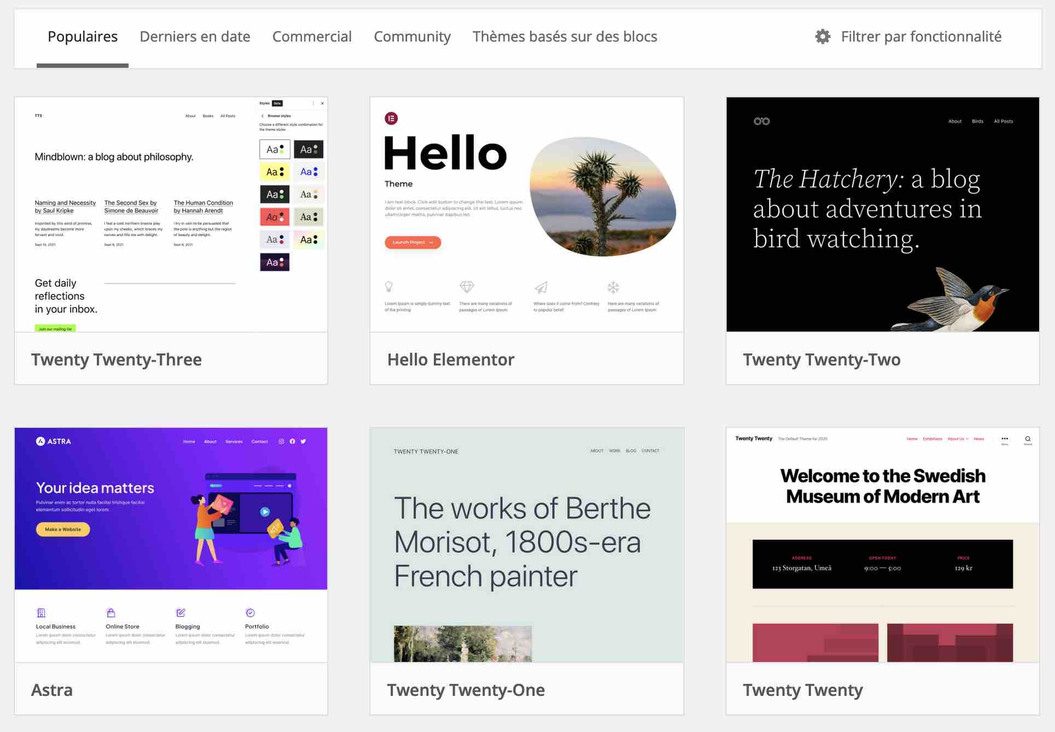Click the gear icon beside Filtrer par fonctionnalité
This screenshot has width=1055, height=732.
pos(822,37)
